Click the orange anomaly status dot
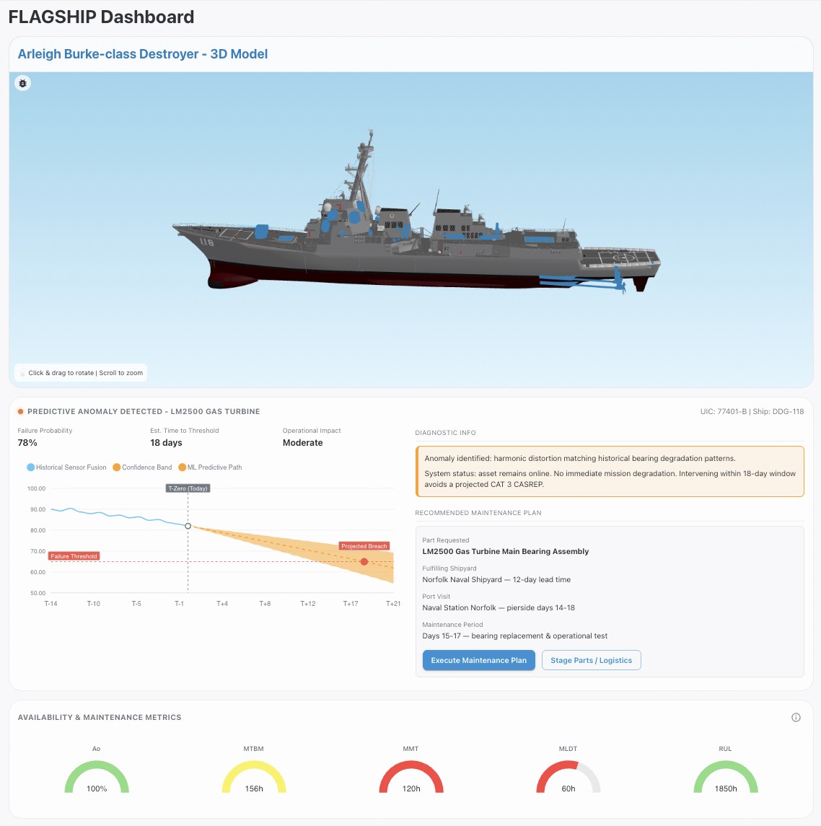The image size is (821, 826). 20,411
